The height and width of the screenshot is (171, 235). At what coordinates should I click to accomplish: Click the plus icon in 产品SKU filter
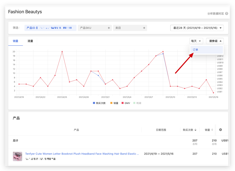(x=109, y=28)
